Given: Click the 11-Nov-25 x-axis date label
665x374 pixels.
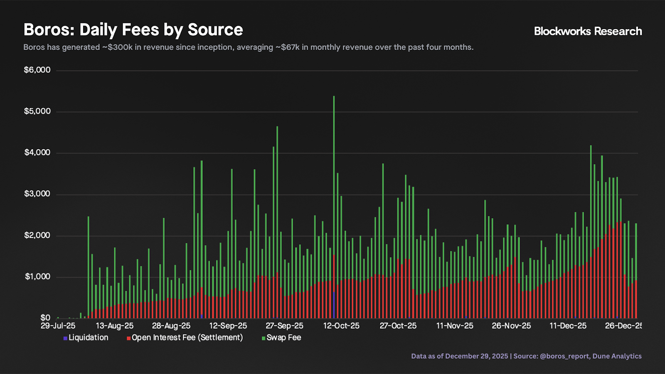Looking at the screenshot, I should 455,326.
